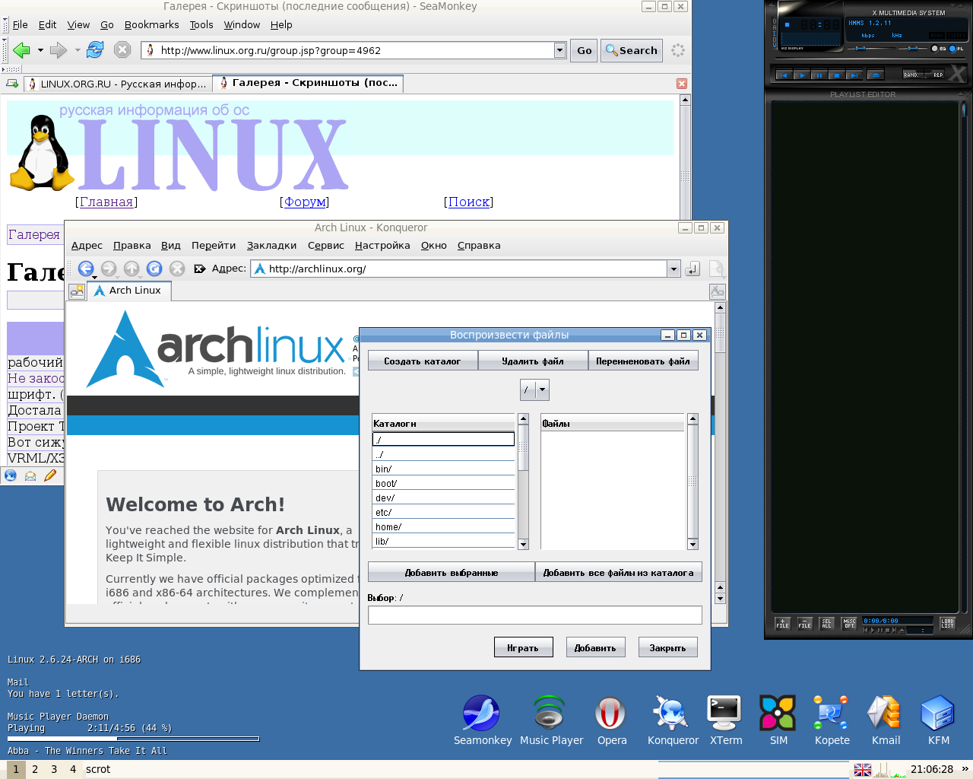
Task: Click the SeaMonkey Reload icon
Action: pos(95,50)
